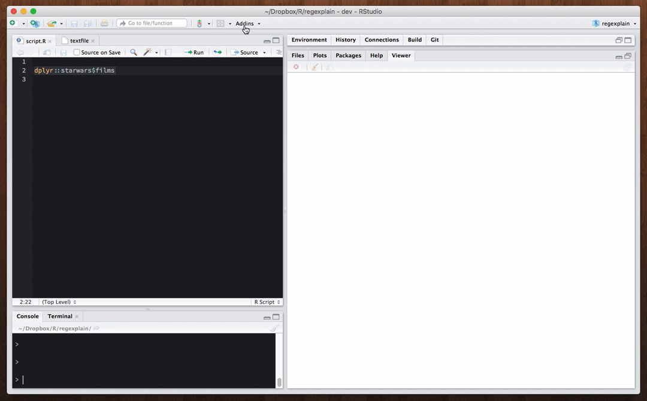Screen dimensions: 647x401
Task: Click the Save All documents icon
Action: [87, 23]
